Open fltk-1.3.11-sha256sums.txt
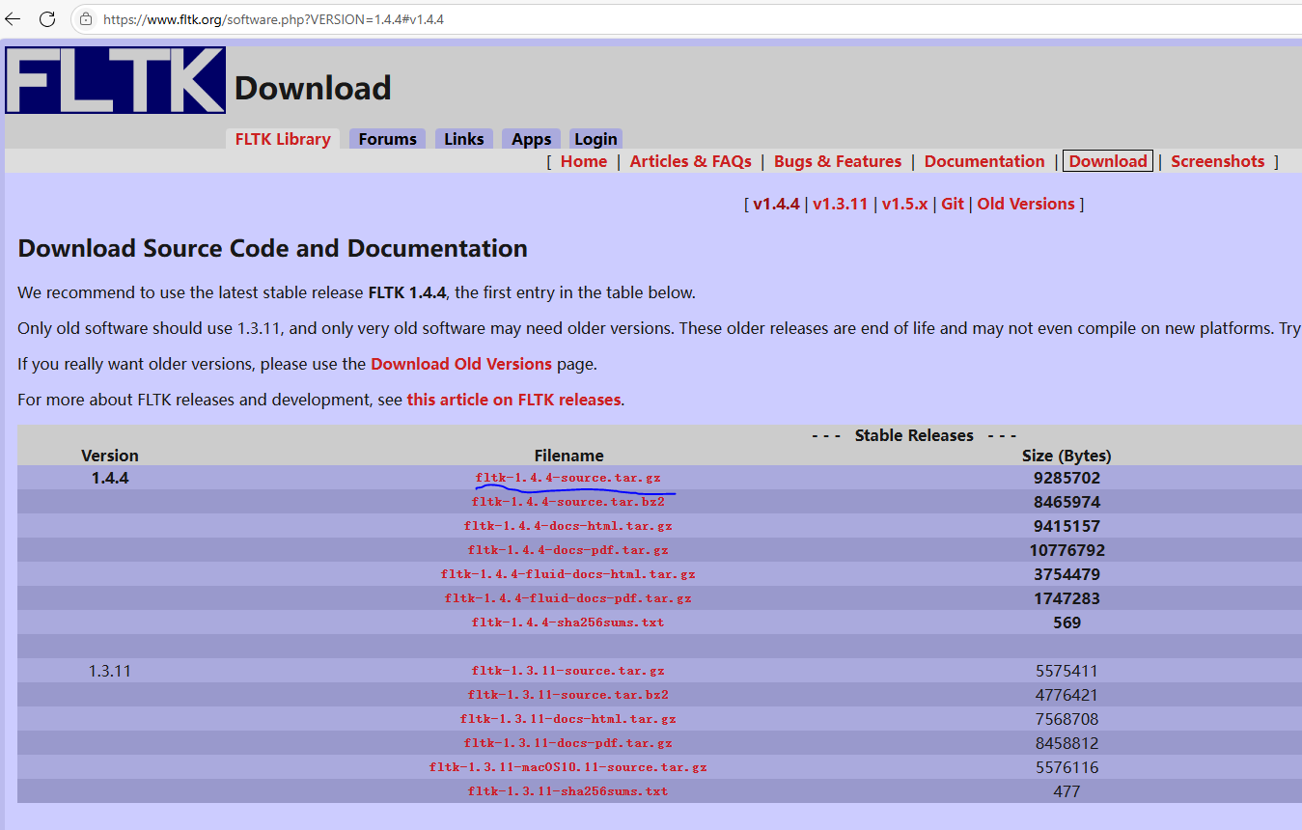The height and width of the screenshot is (830, 1302). 568,791
